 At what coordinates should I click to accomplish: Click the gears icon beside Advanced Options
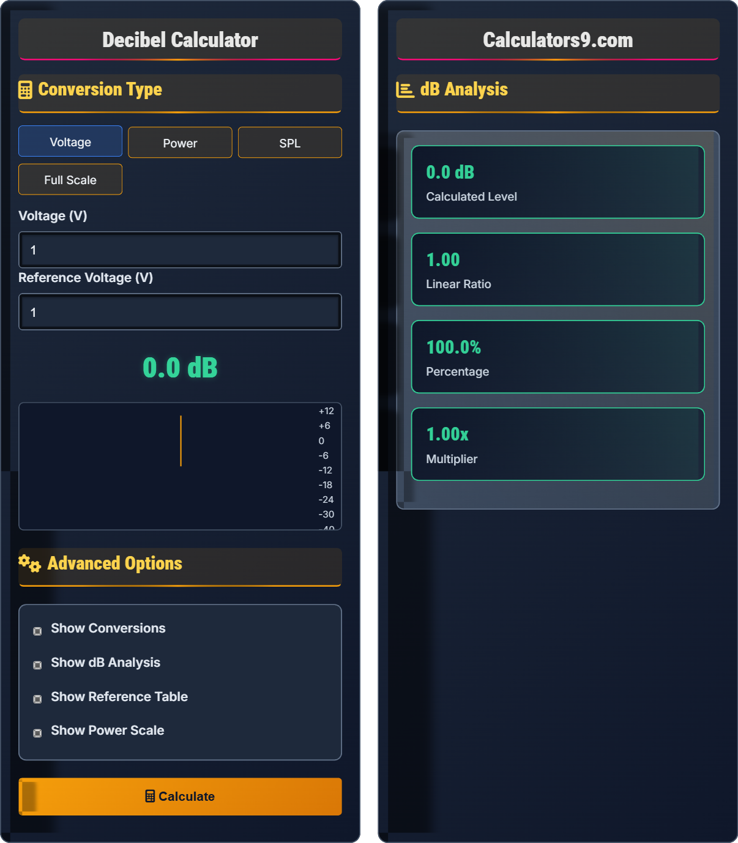[x=29, y=563]
